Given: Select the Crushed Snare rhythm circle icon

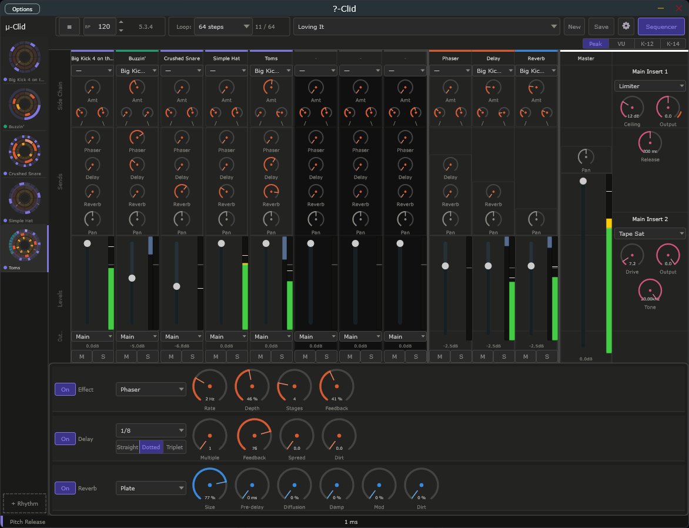Looking at the screenshot, I should (25, 152).
